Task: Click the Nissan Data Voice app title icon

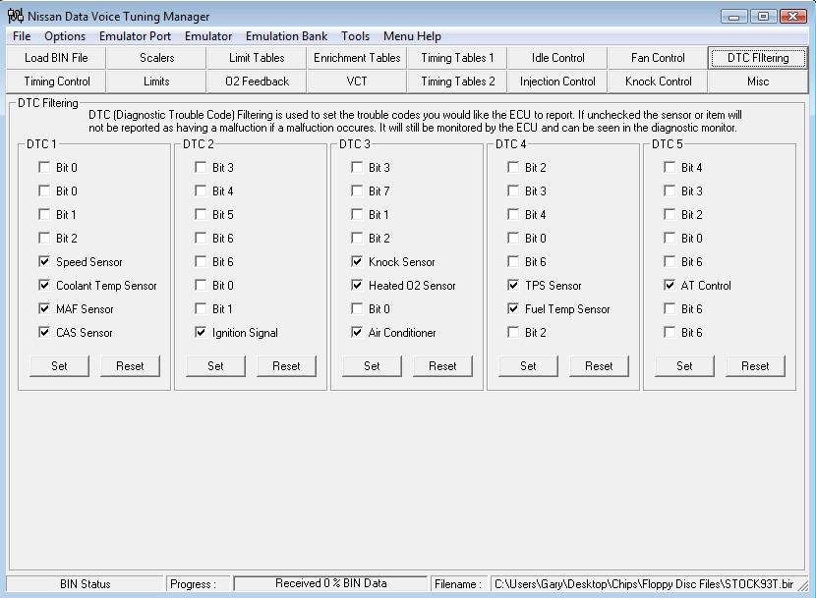Action: pos(16,16)
